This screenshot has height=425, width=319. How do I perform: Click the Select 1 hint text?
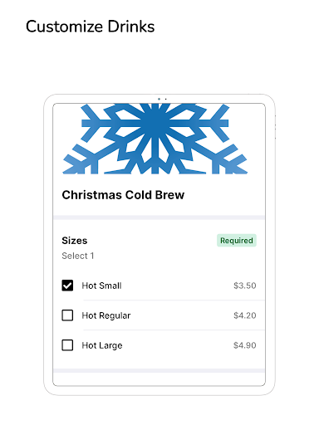[78, 256]
